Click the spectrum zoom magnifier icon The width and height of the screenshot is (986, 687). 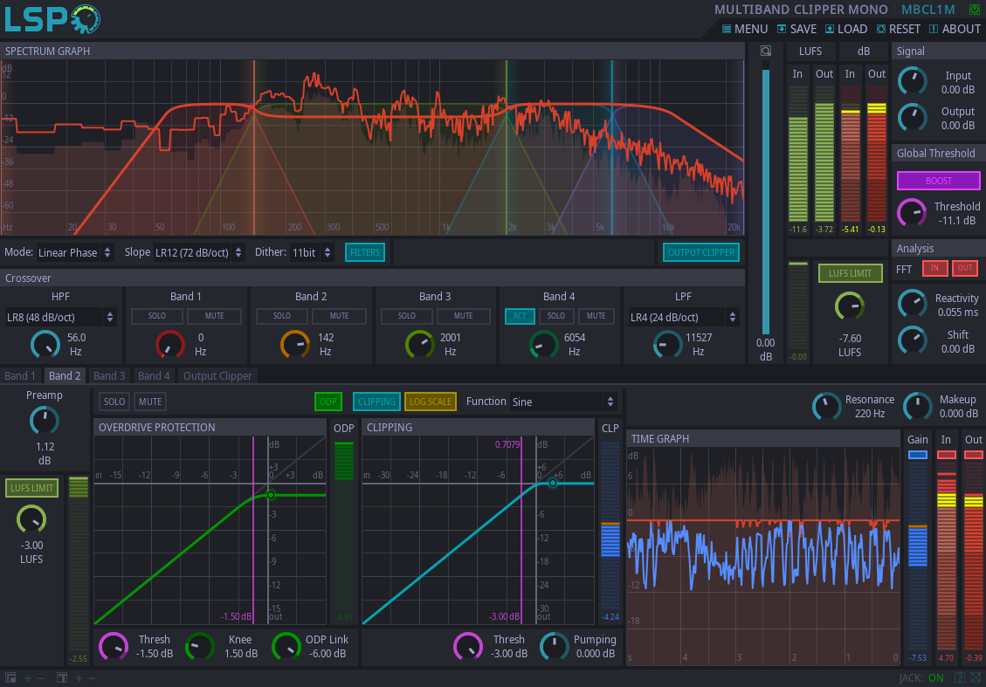click(x=765, y=51)
